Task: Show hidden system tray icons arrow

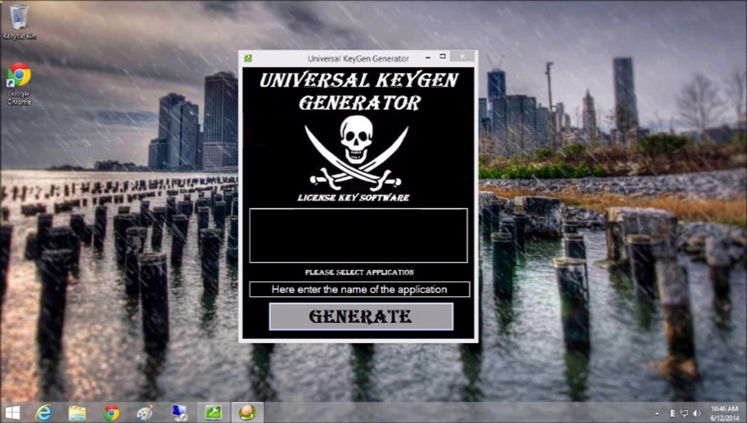Action: (657, 414)
